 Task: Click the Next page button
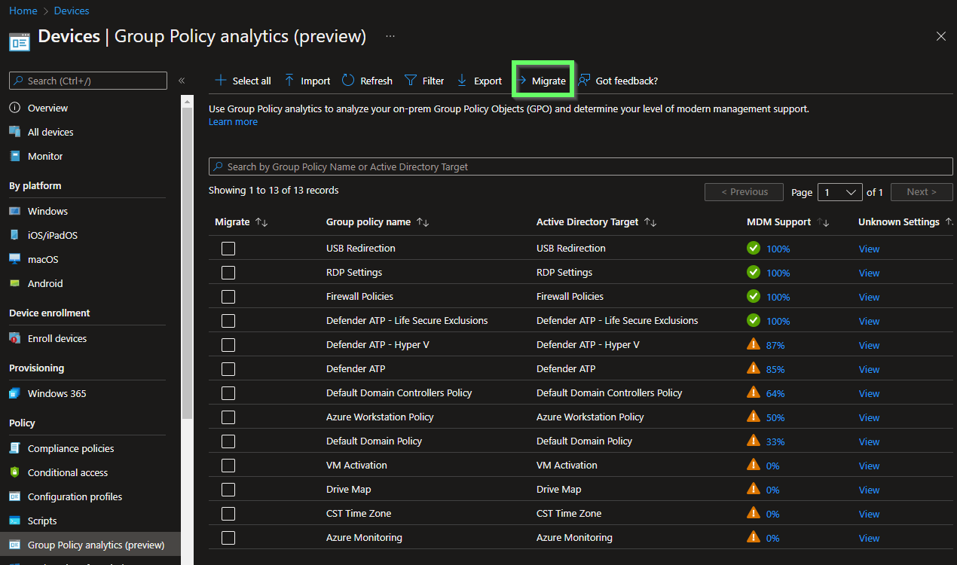point(922,192)
